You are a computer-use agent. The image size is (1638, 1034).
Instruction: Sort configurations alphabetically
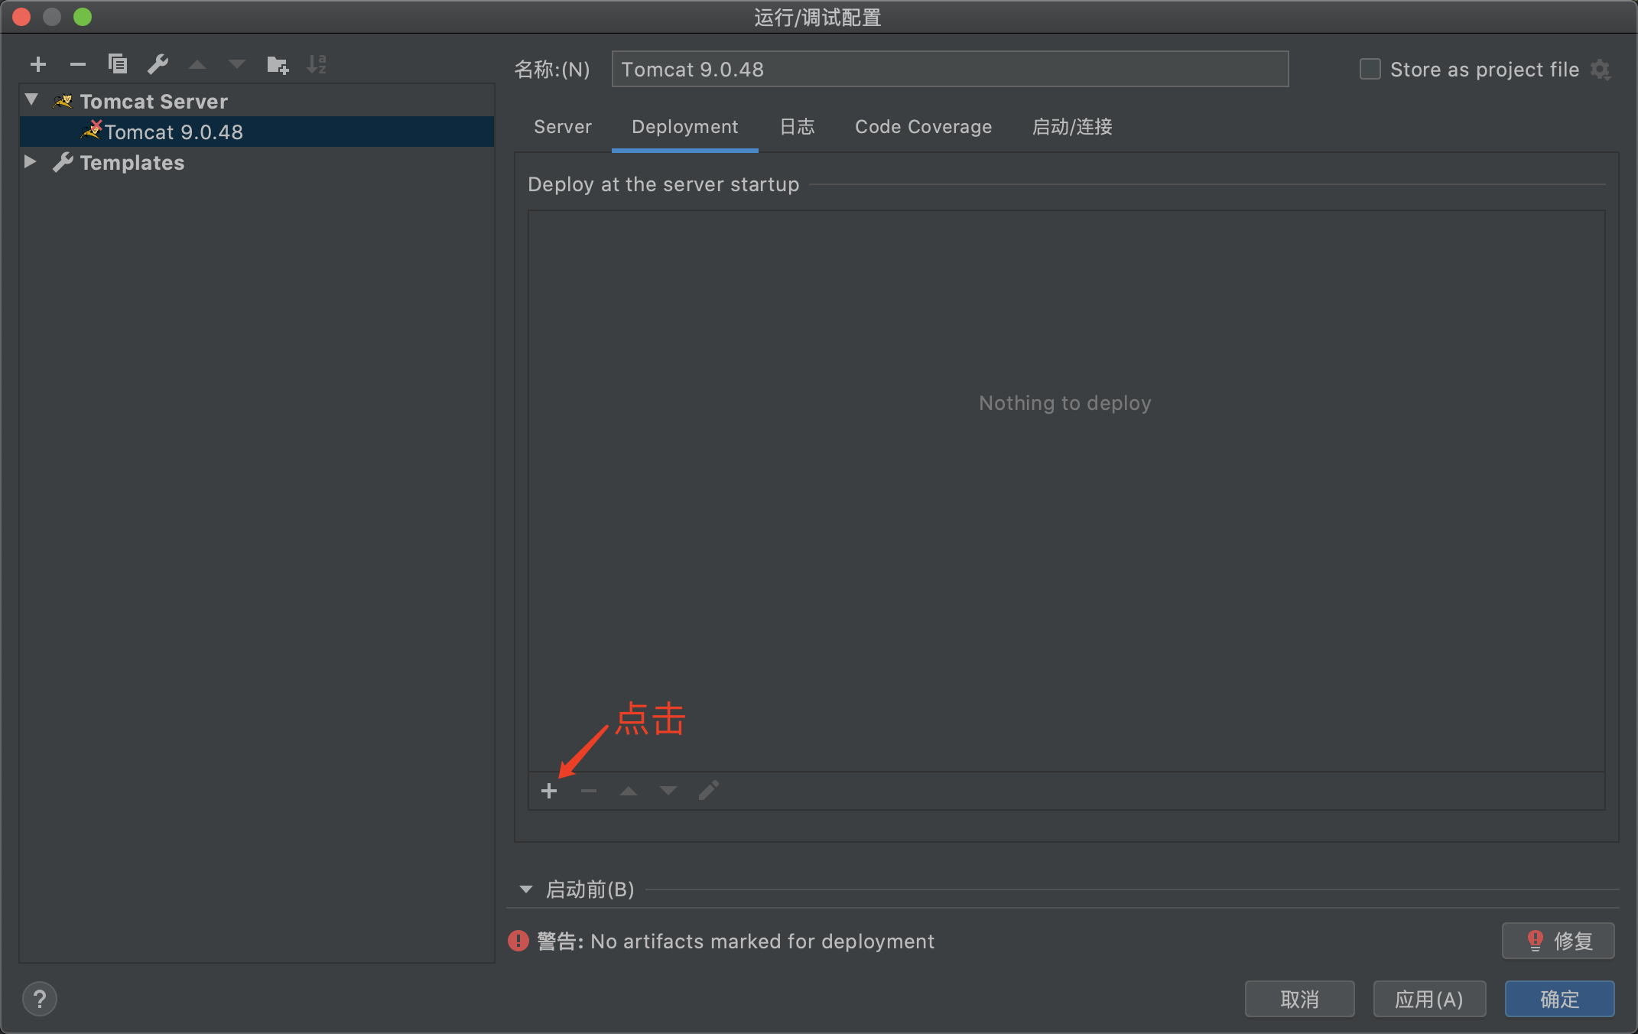tap(317, 64)
